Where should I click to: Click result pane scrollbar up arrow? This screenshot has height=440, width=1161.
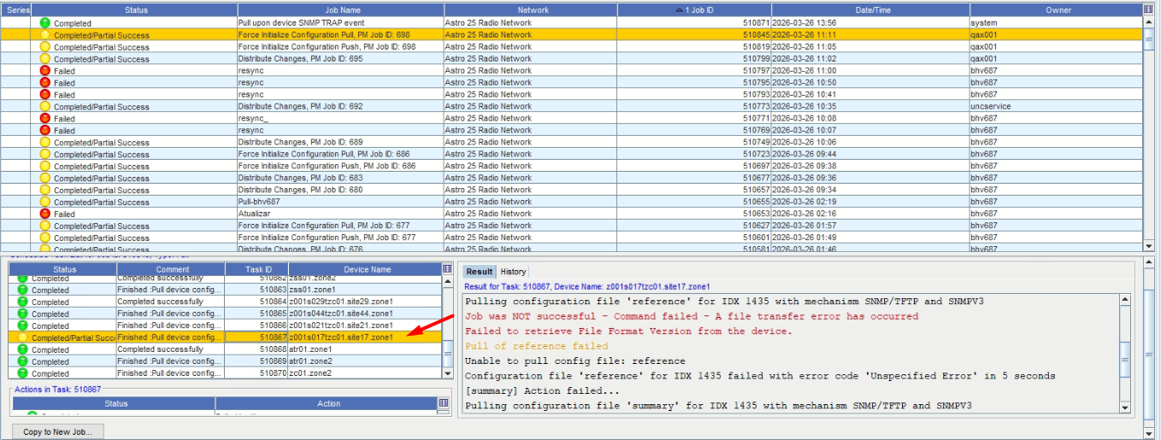pyautogui.click(x=1125, y=301)
